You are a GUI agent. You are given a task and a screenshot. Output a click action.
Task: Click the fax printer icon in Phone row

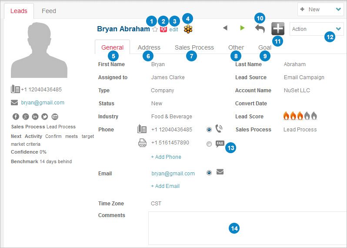tap(142, 143)
